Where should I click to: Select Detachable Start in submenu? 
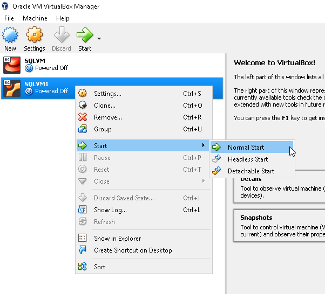pos(250,171)
